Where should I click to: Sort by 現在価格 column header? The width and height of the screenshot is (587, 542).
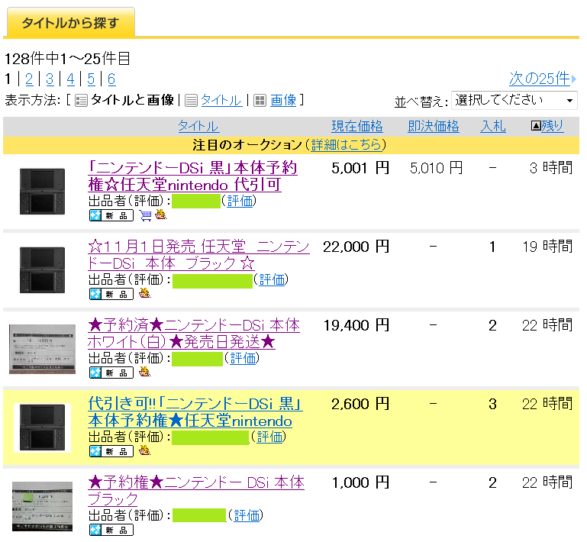tap(357, 126)
